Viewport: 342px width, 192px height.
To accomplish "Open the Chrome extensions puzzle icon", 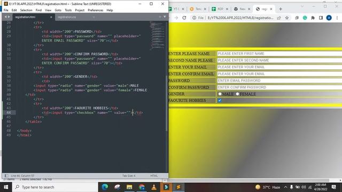I will click(x=313, y=18).
